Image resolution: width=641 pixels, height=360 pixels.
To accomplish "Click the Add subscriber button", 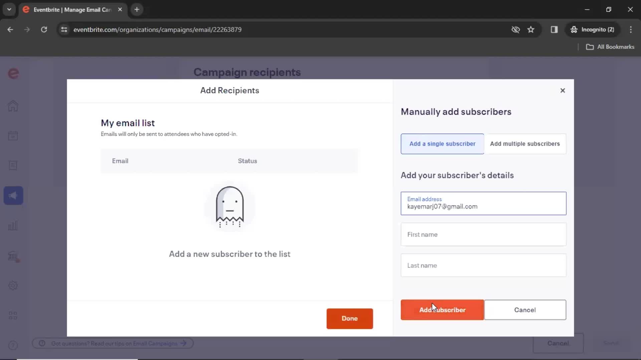I will pos(442,309).
